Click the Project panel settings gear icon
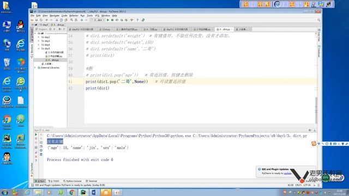The image size is (349, 196). (x=59, y=29)
